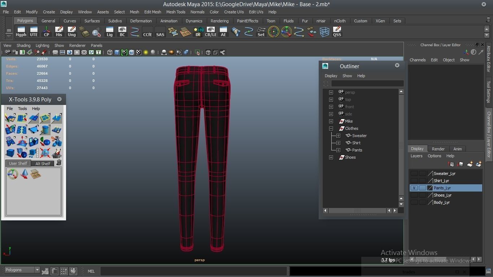This screenshot has height=277, width=493.
Task: Expand the Pants node in Outliner
Action: pyautogui.click(x=338, y=150)
